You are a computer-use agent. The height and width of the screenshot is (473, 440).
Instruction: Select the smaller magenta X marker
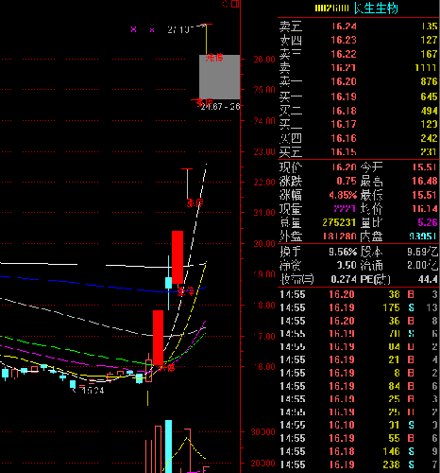(x=152, y=30)
